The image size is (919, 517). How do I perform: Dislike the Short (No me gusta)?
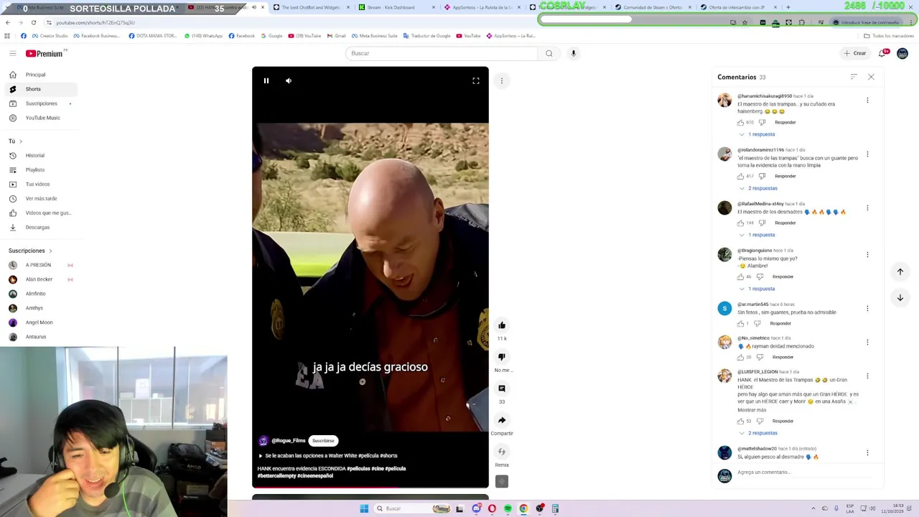(502, 357)
